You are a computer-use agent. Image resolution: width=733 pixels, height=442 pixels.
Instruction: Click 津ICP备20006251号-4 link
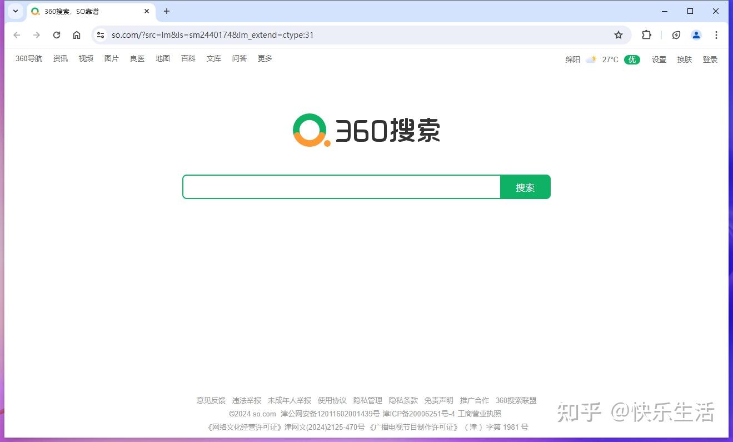coord(418,414)
